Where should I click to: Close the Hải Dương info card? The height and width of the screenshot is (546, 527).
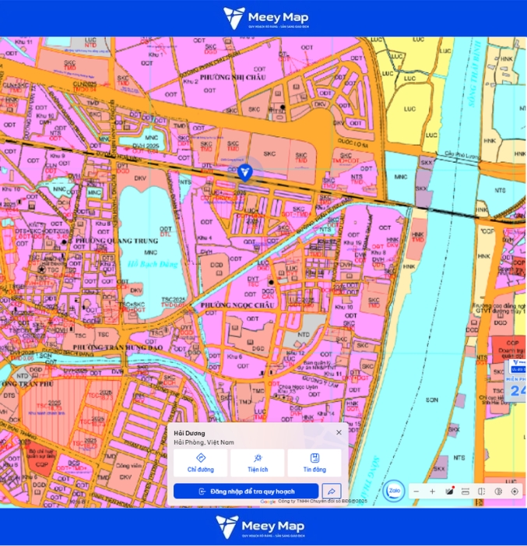pyautogui.click(x=339, y=432)
